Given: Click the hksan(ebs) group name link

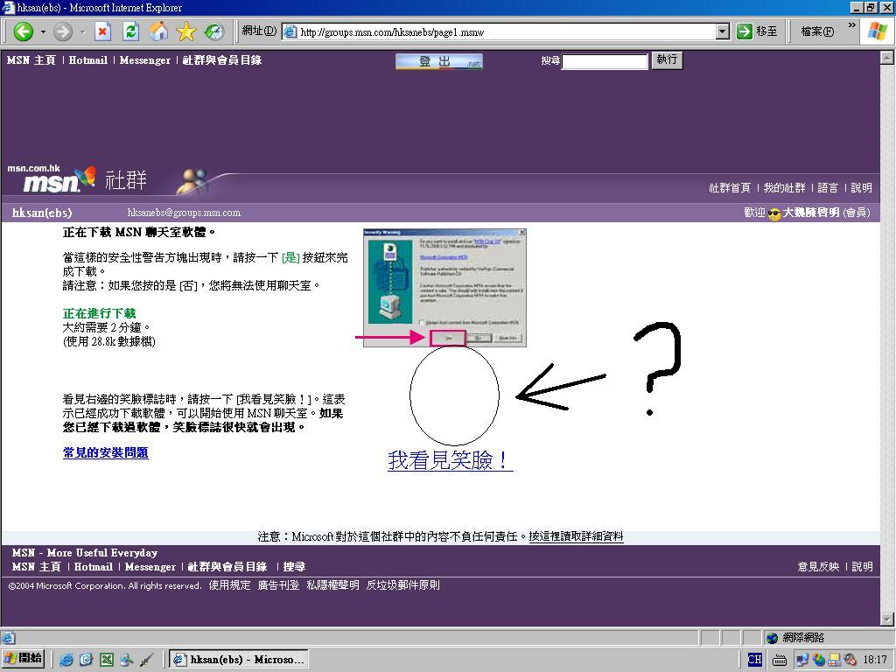Looking at the screenshot, I should [42, 213].
